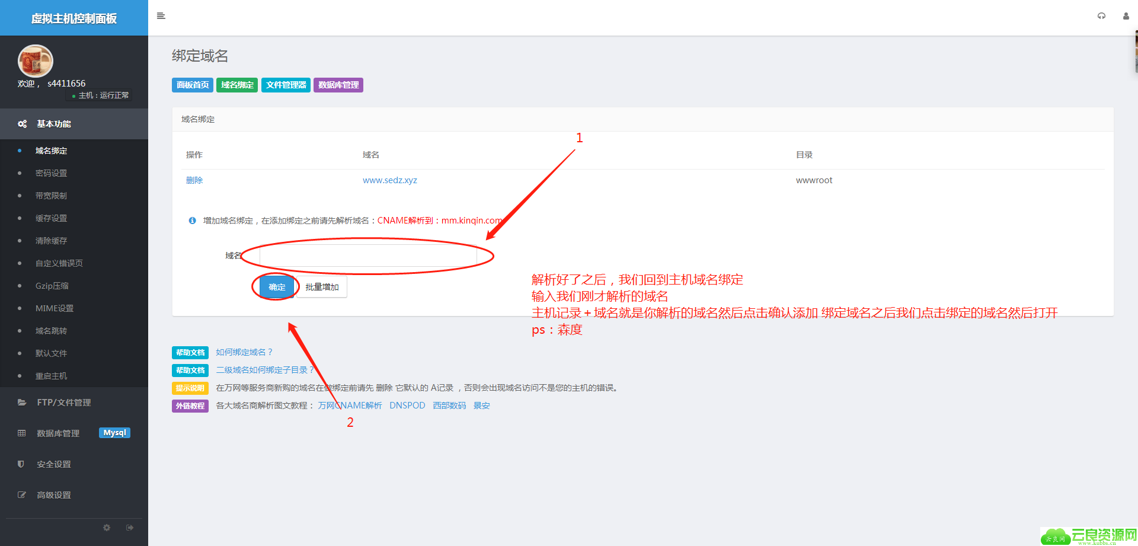
Task: Open the 文件管理器 button
Action: [x=286, y=85]
